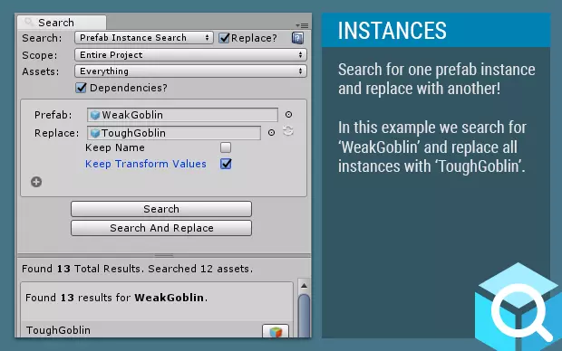
Task: Click the Keep Name label
Action: [115, 147]
